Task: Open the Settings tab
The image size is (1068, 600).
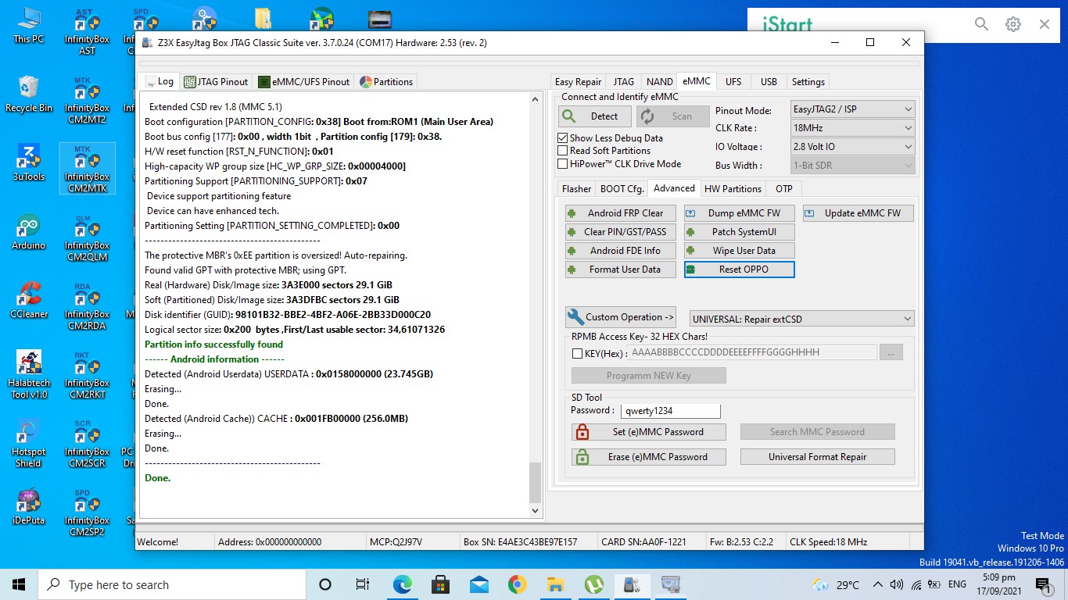Action: (x=808, y=82)
